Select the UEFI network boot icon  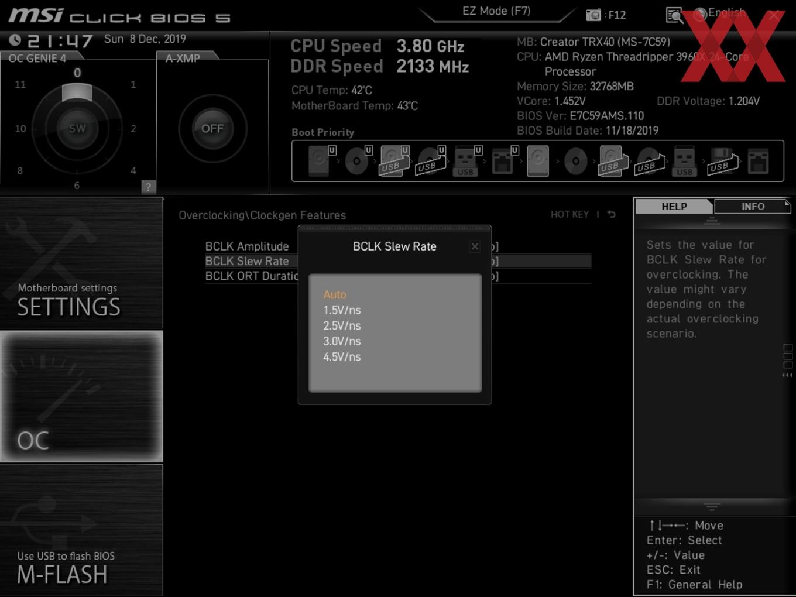[504, 161]
